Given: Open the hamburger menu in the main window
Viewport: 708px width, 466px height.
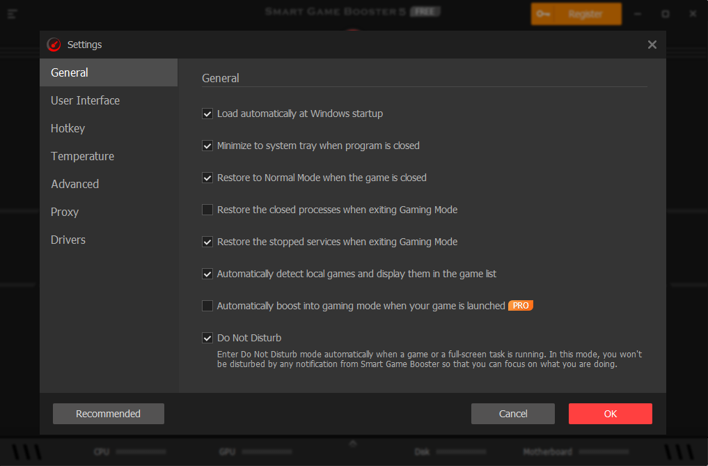Looking at the screenshot, I should coord(13,14).
